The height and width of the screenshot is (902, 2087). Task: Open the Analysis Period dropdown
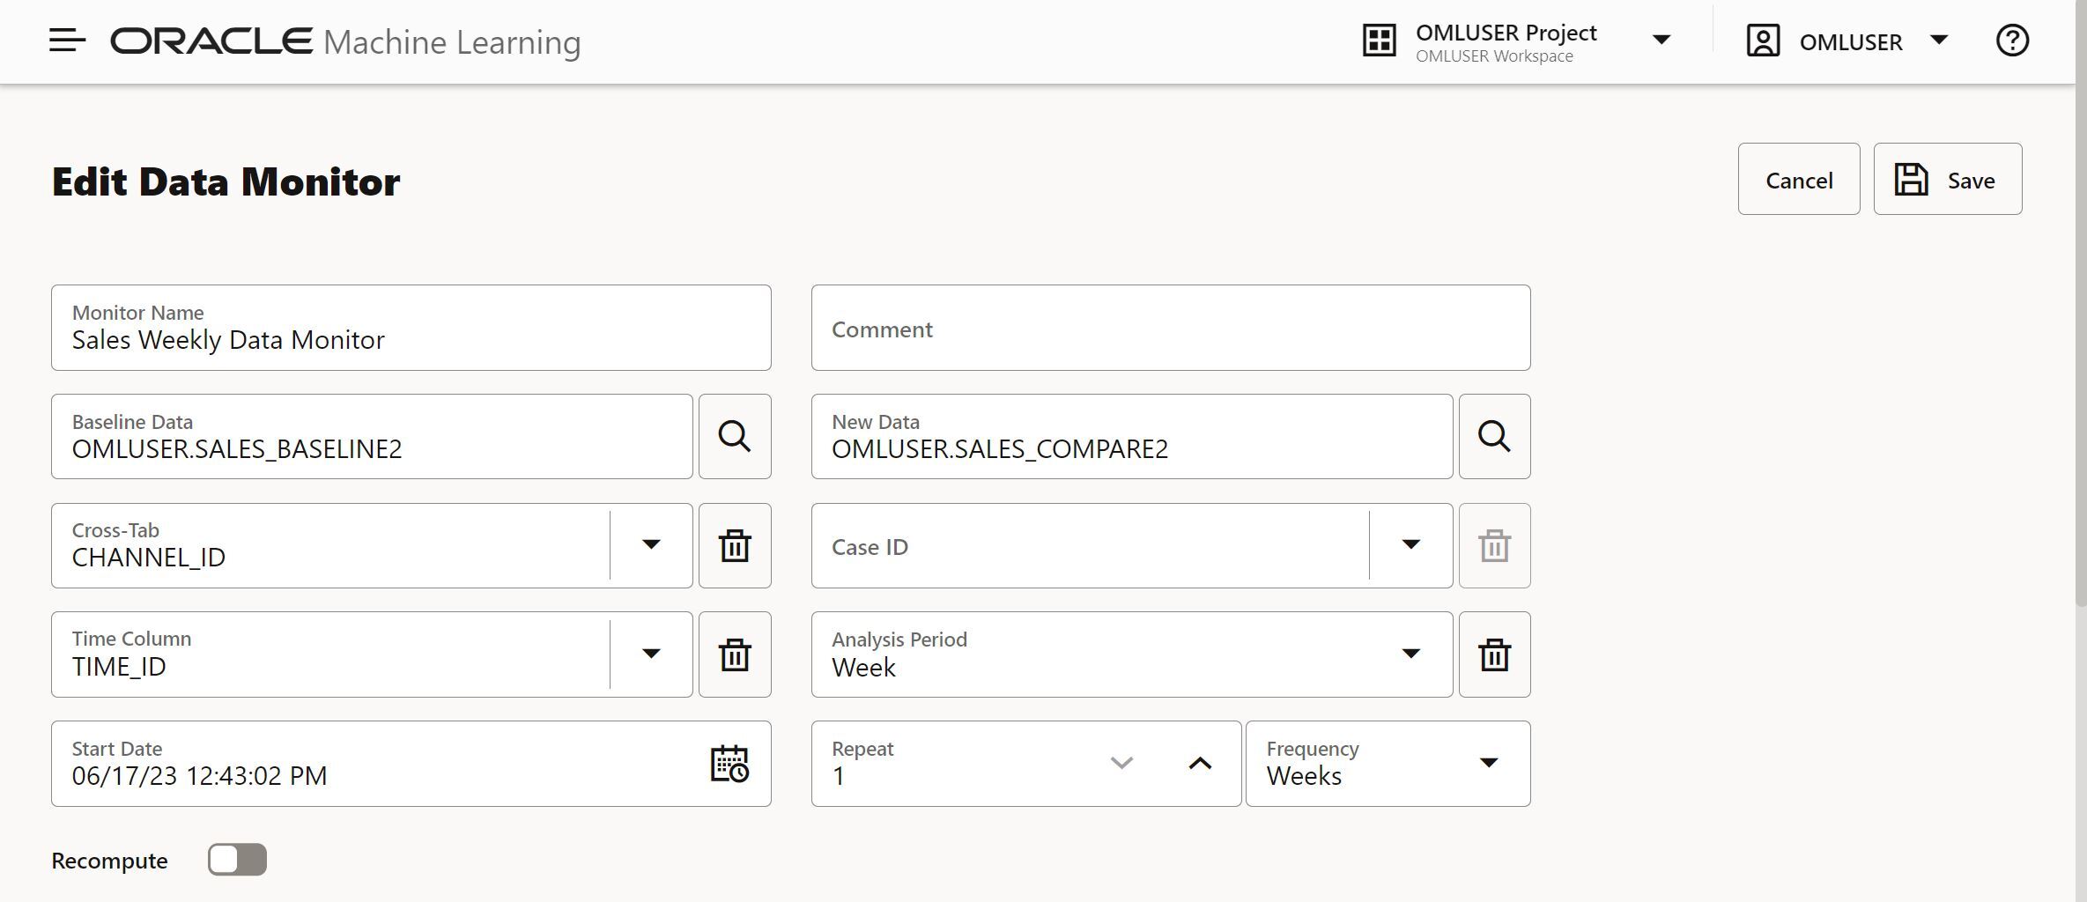pyautogui.click(x=1410, y=654)
